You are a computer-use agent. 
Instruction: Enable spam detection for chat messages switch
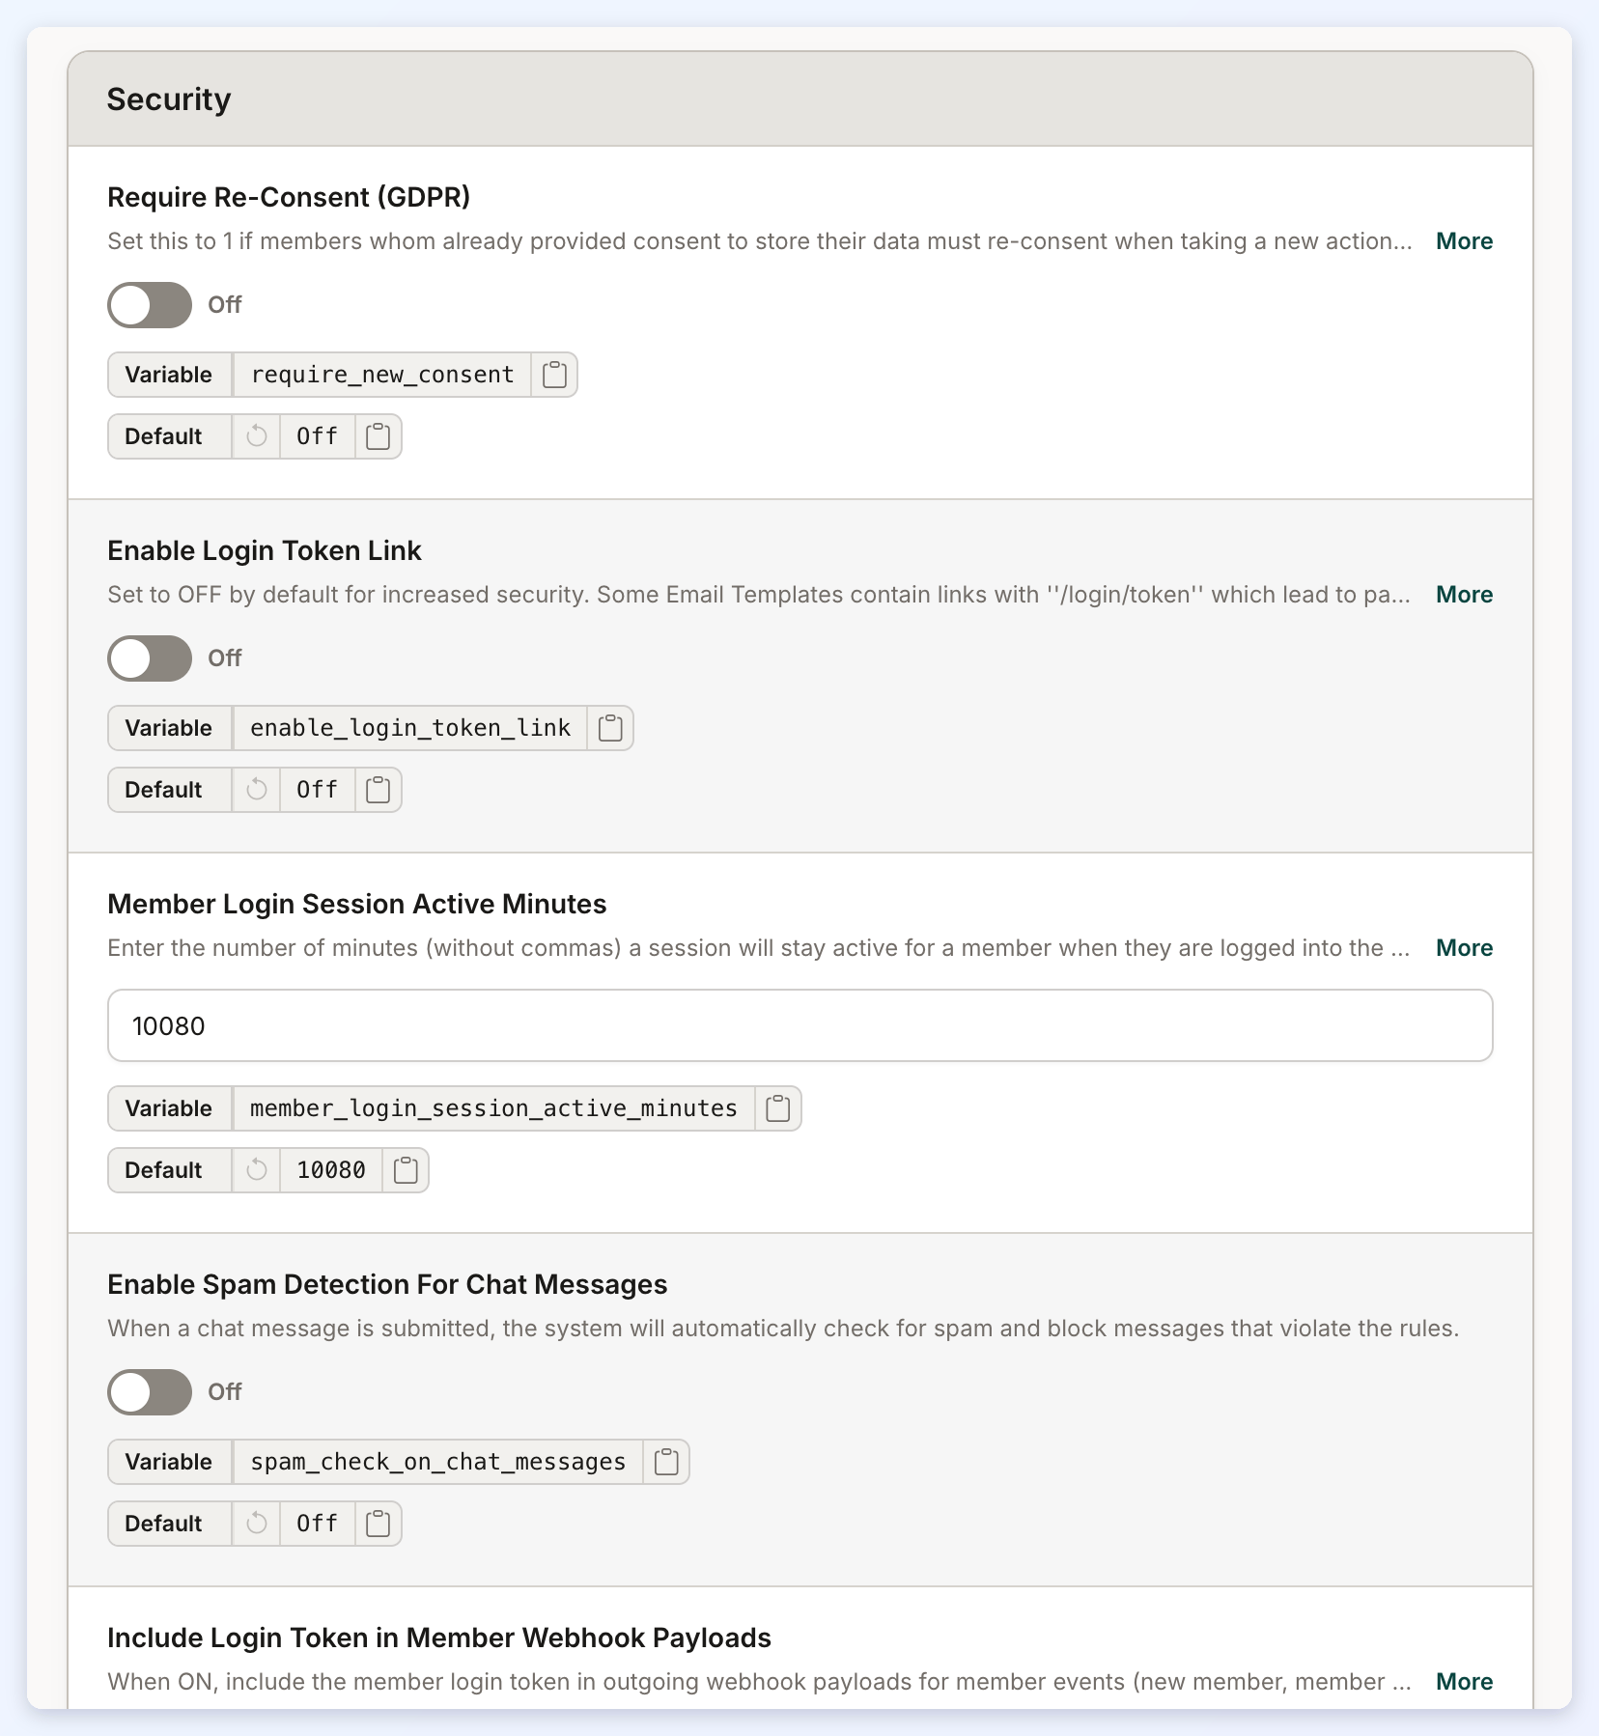[150, 1392]
